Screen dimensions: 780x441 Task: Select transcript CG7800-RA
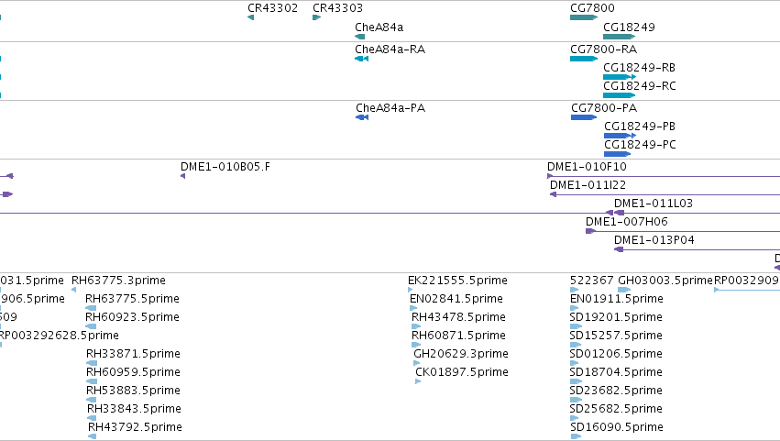click(584, 59)
